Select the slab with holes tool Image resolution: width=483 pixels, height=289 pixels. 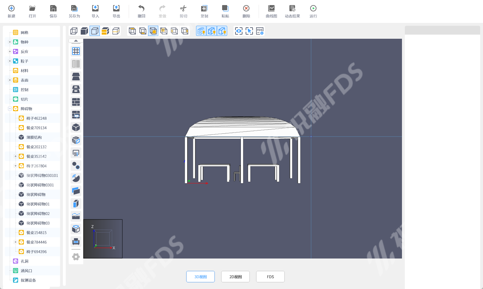coord(76,89)
